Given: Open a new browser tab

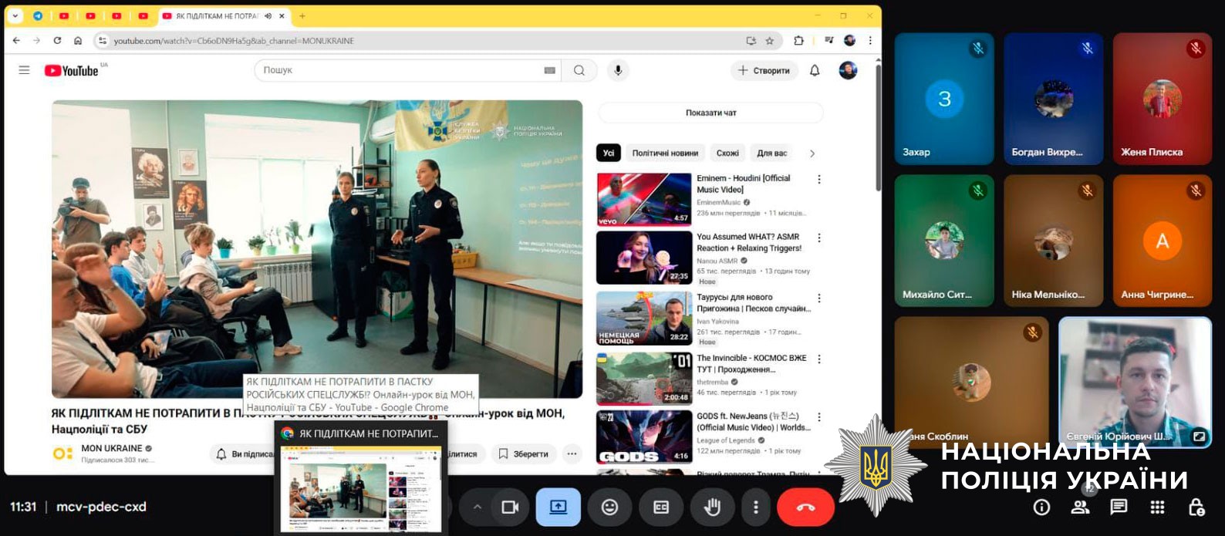Looking at the screenshot, I should click(302, 15).
